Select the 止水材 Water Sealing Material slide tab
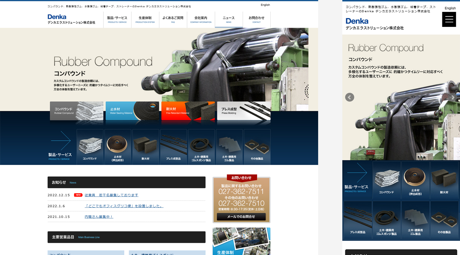This screenshot has width=460, height=255. (132, 111)
